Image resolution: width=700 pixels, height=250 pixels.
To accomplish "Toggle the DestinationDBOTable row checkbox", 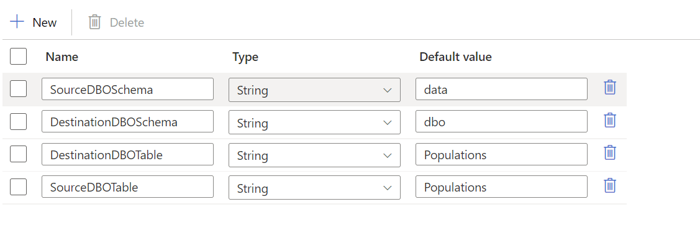I will click(18, 154).
